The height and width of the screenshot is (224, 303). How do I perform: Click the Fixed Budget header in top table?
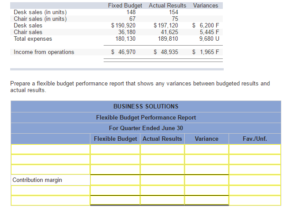pyautogui.click(x=125, y=6)
